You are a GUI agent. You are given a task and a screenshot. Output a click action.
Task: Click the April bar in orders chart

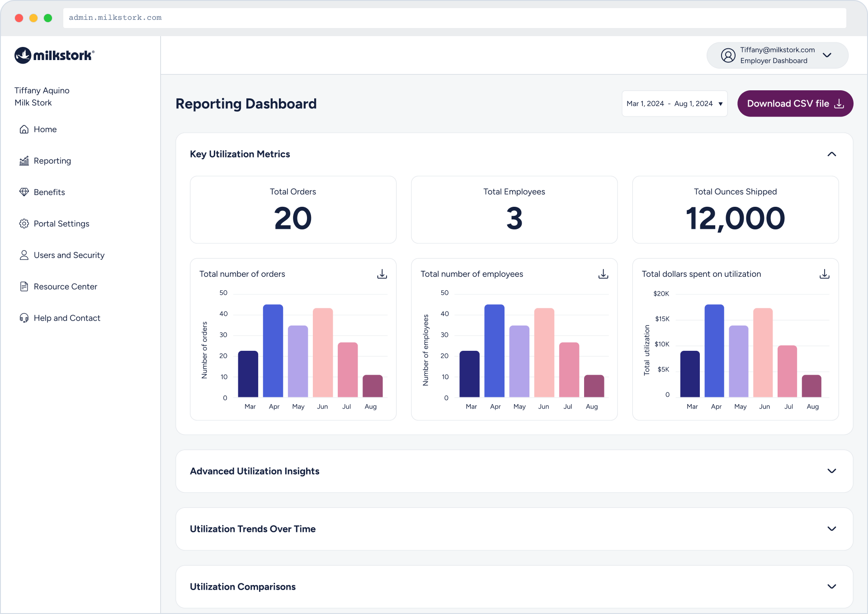point(273,351)
